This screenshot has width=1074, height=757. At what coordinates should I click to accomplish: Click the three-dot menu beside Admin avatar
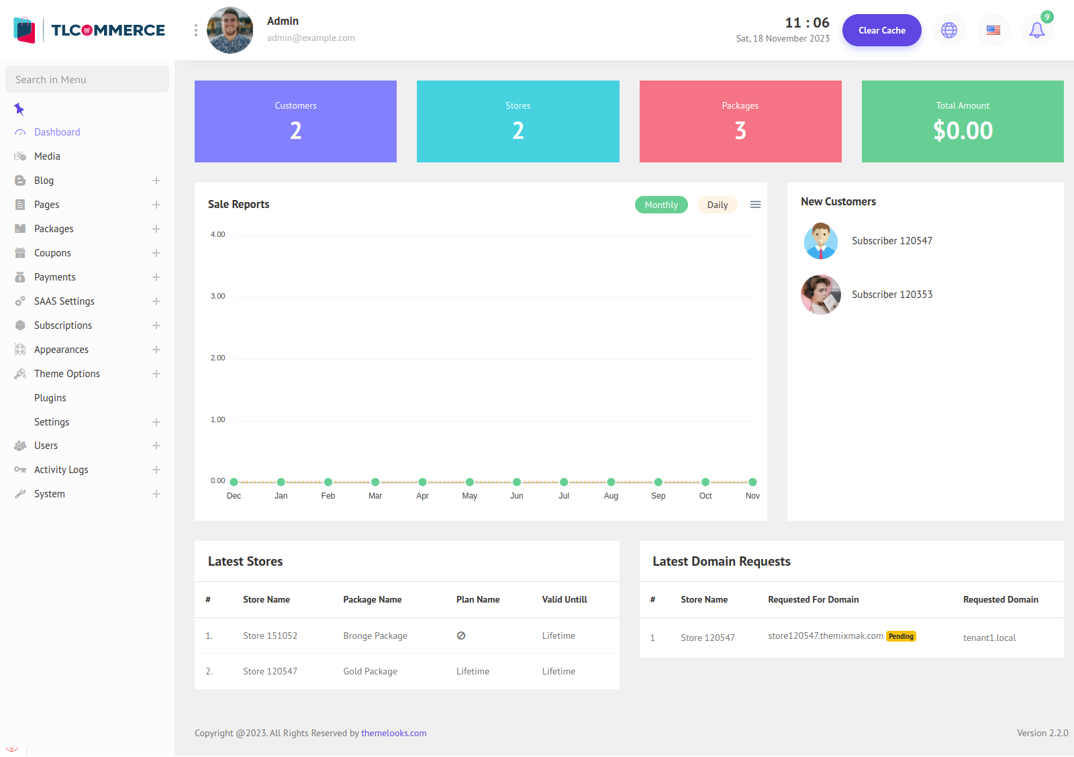tap(196, 30)
